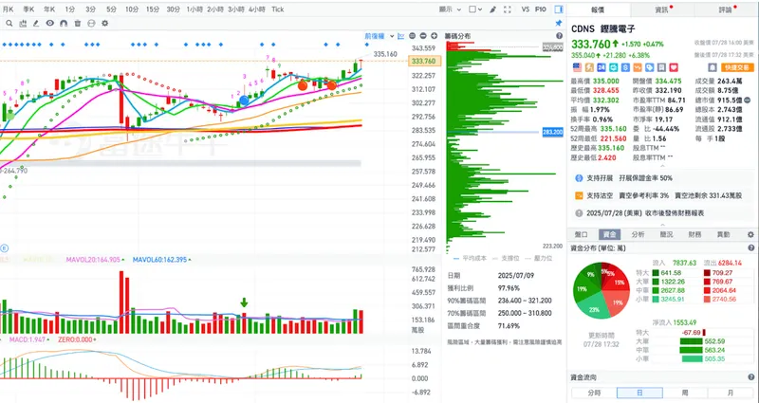Select 分時 capital flow period

tap(594, 393)
